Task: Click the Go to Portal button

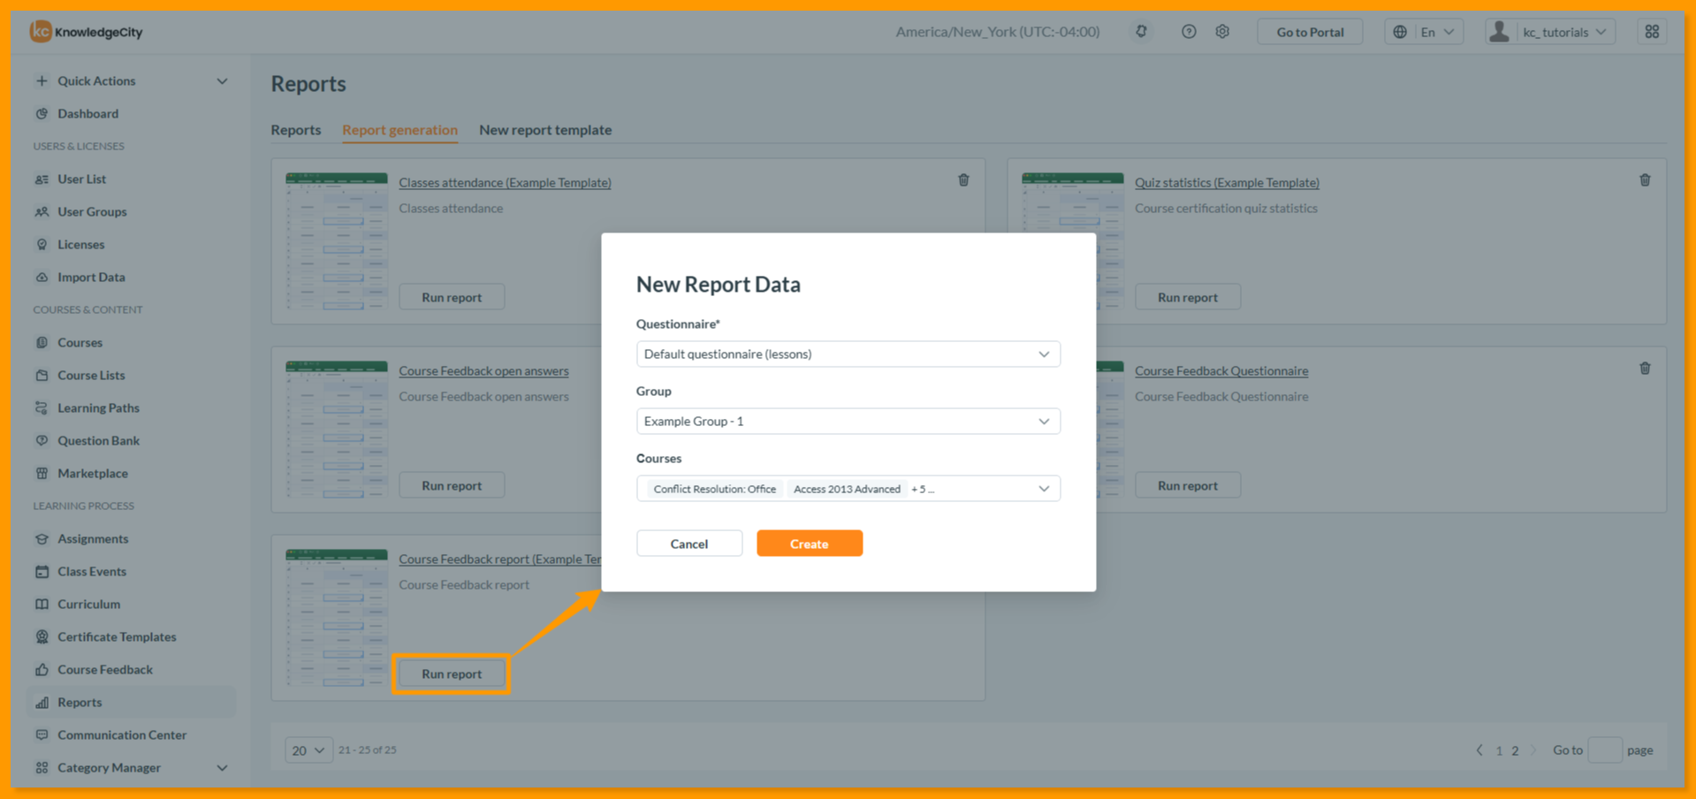Action: click(x=1310, y=32)
